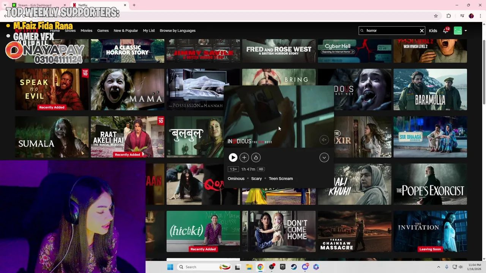Unmute the Insidious preview audio
Image resolution: width=486 pixels, height=273 pixels.
coord(324,140)
